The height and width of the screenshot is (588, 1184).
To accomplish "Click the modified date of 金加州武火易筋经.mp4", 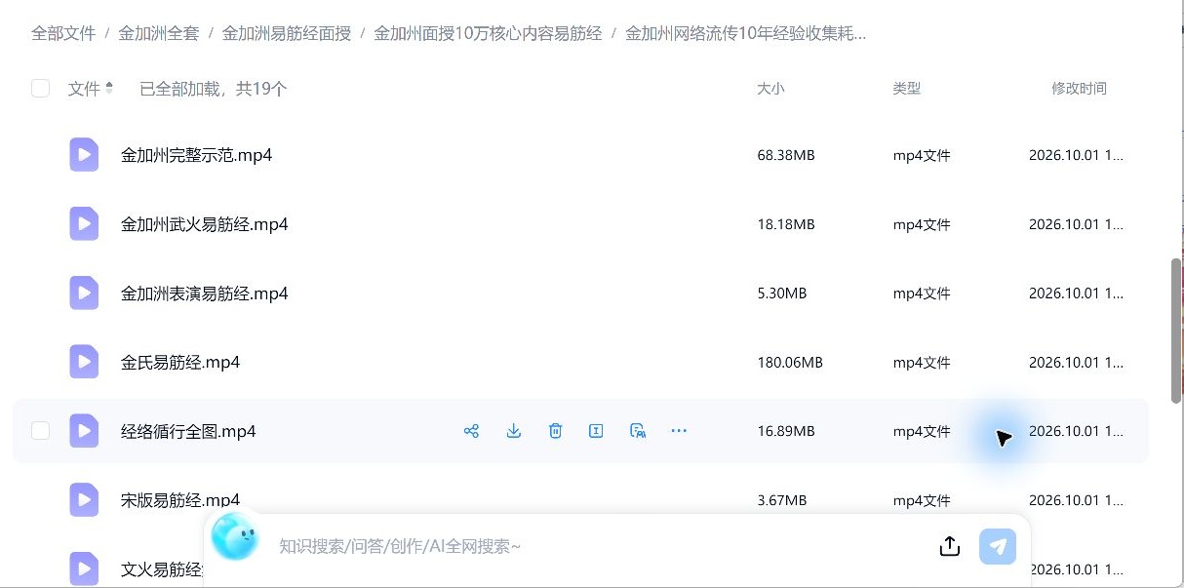I will coord(1077,224).
